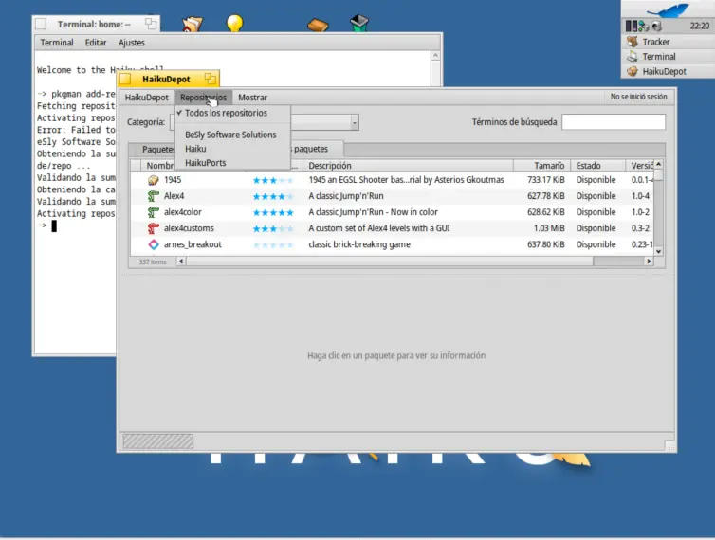The width and height of the screenshot is (715, 540).
Task: Switch to the Paquetes tab
Action: click(x=153, y=150)
